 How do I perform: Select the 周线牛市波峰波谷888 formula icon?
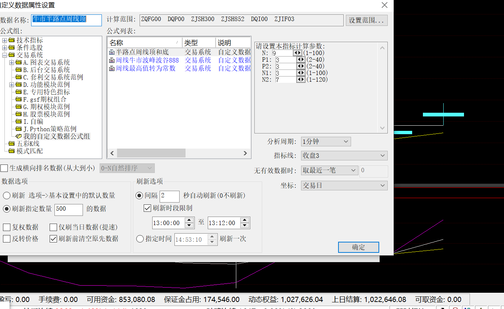[112, 60]
